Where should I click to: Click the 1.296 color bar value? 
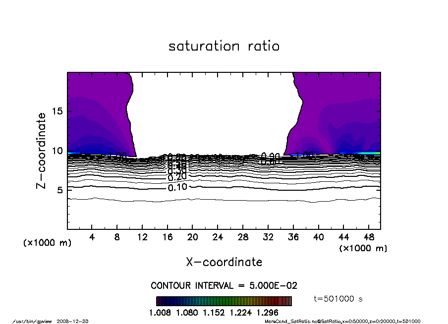point(267,313)
